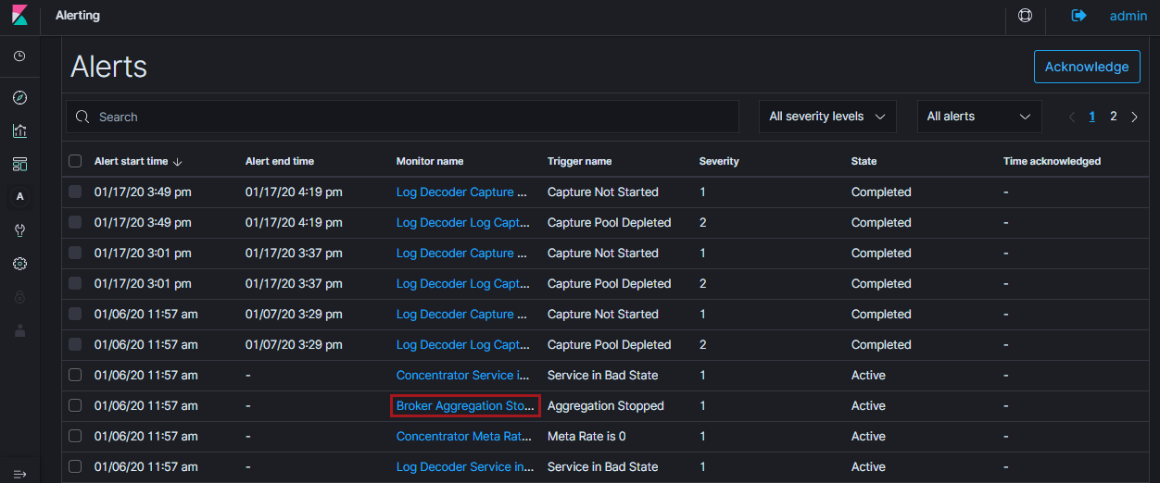
Task: Open Discover via the compass icon
Action: [19, 98]
